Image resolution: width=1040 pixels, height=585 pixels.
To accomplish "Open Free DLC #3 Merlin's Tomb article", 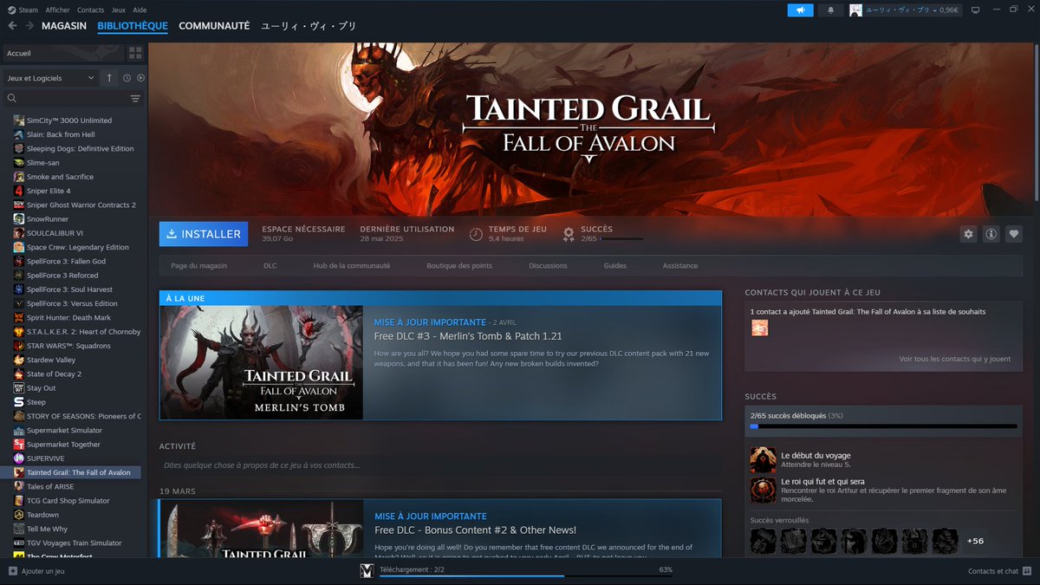I will pos(468,336).
